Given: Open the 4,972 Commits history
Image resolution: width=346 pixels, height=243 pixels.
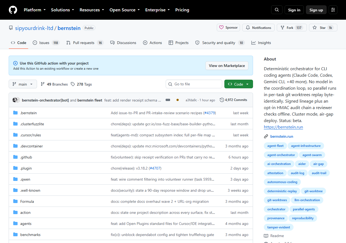Looking at the screenshot, I should click(234, 100).
